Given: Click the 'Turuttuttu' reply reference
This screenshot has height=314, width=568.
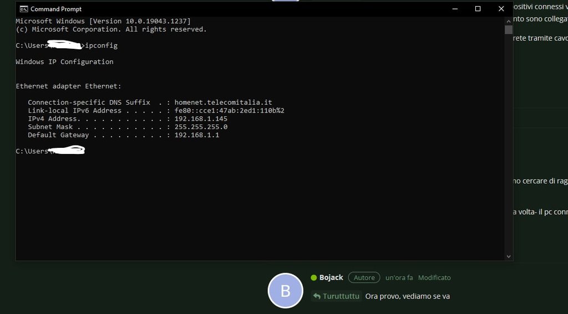Looking at the screenshot, I should (x=341, y=296).
